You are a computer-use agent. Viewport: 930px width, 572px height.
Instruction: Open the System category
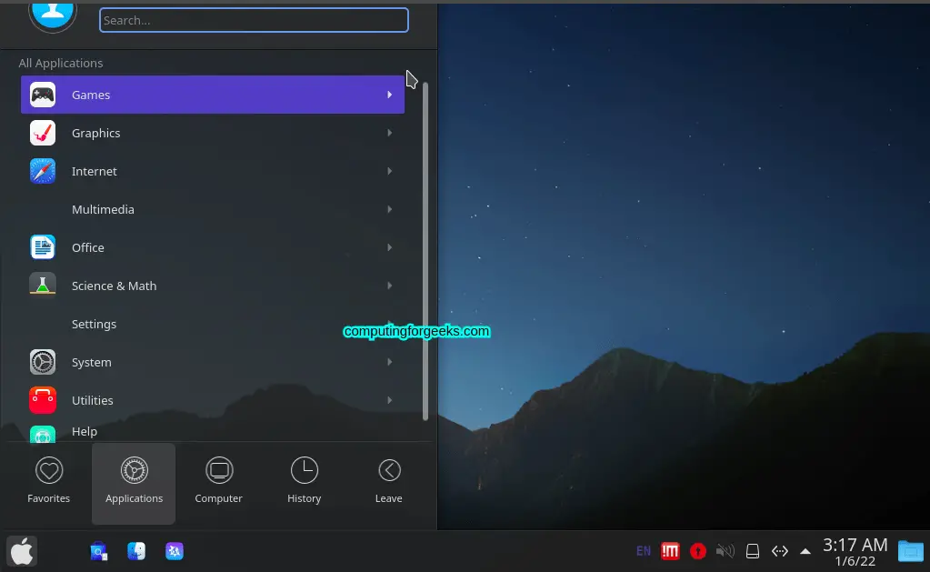(213, 362)
